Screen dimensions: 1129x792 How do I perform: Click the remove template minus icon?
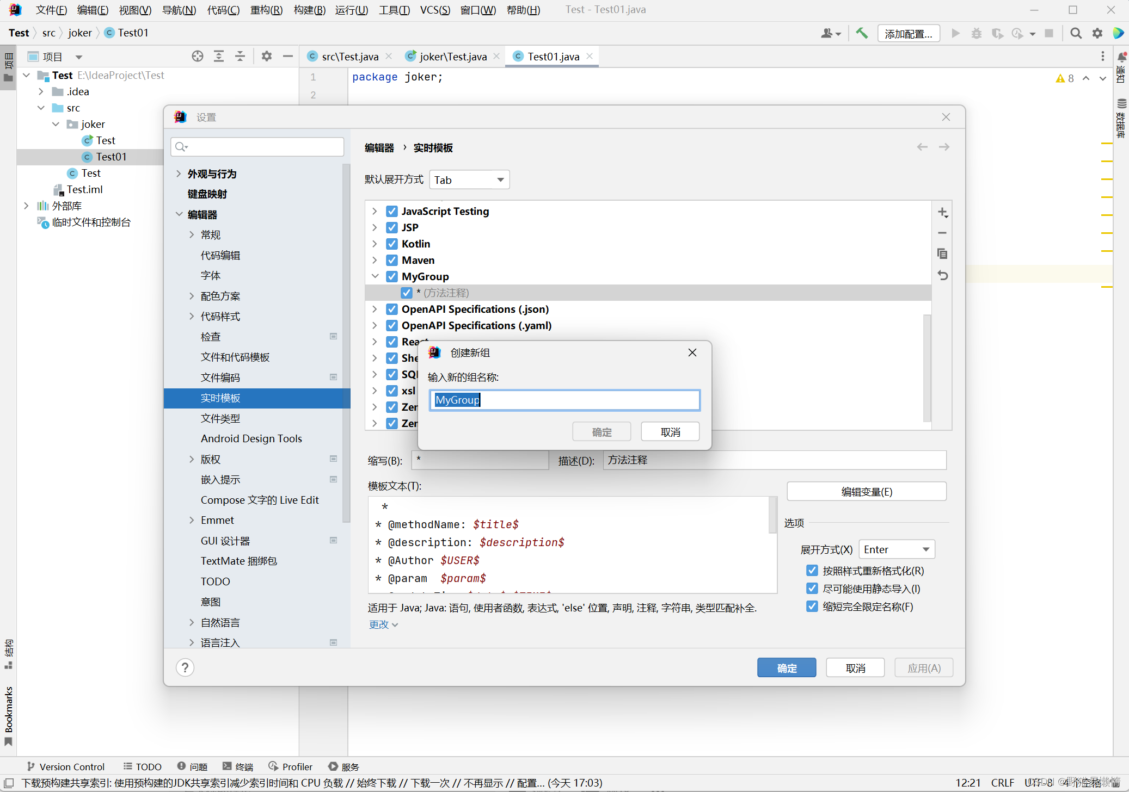click(x=942, y=233)
